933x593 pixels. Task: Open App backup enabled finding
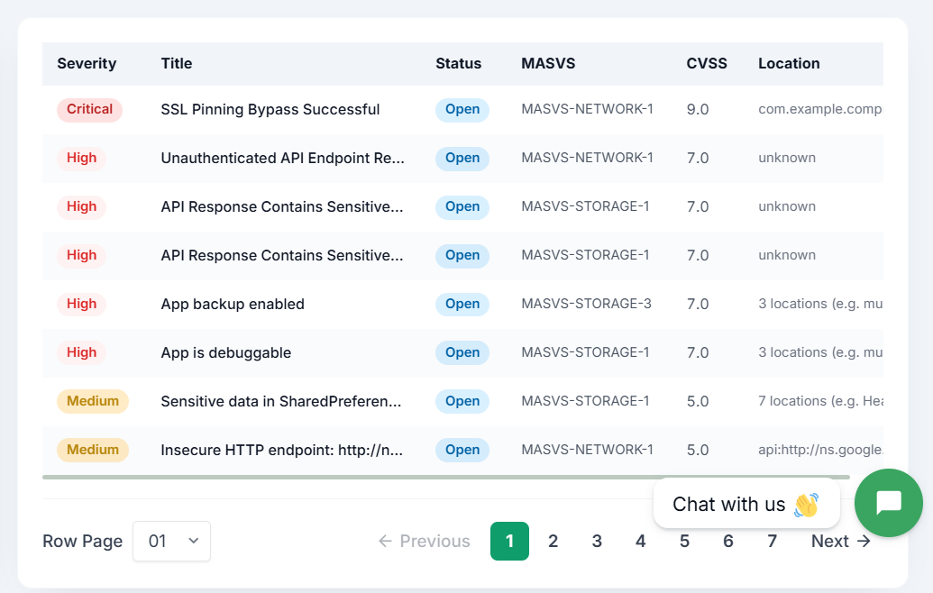(233, 304)
